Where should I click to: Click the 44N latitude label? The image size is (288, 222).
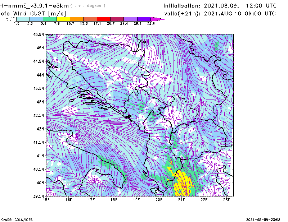40,75
